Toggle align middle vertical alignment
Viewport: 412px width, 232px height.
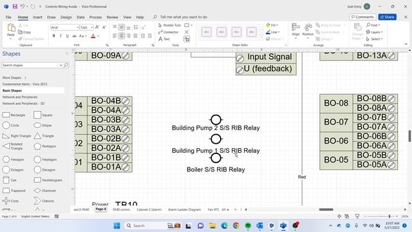click(122, 27)
